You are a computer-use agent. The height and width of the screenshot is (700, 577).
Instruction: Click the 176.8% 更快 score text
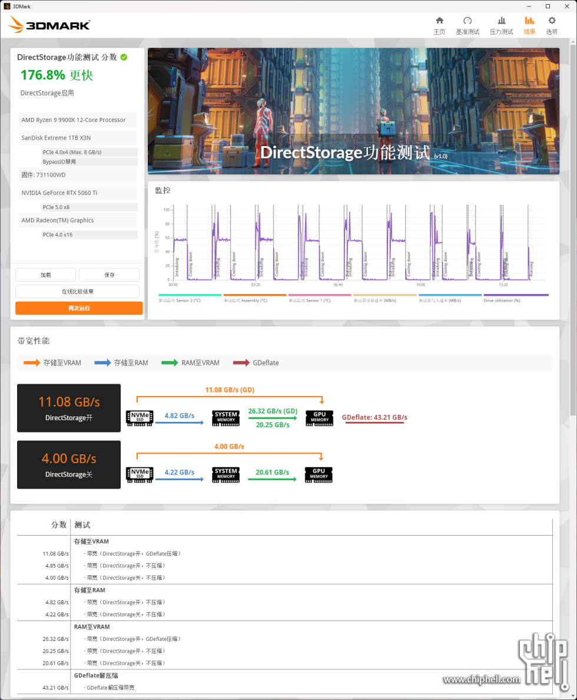tap(57, 75)
